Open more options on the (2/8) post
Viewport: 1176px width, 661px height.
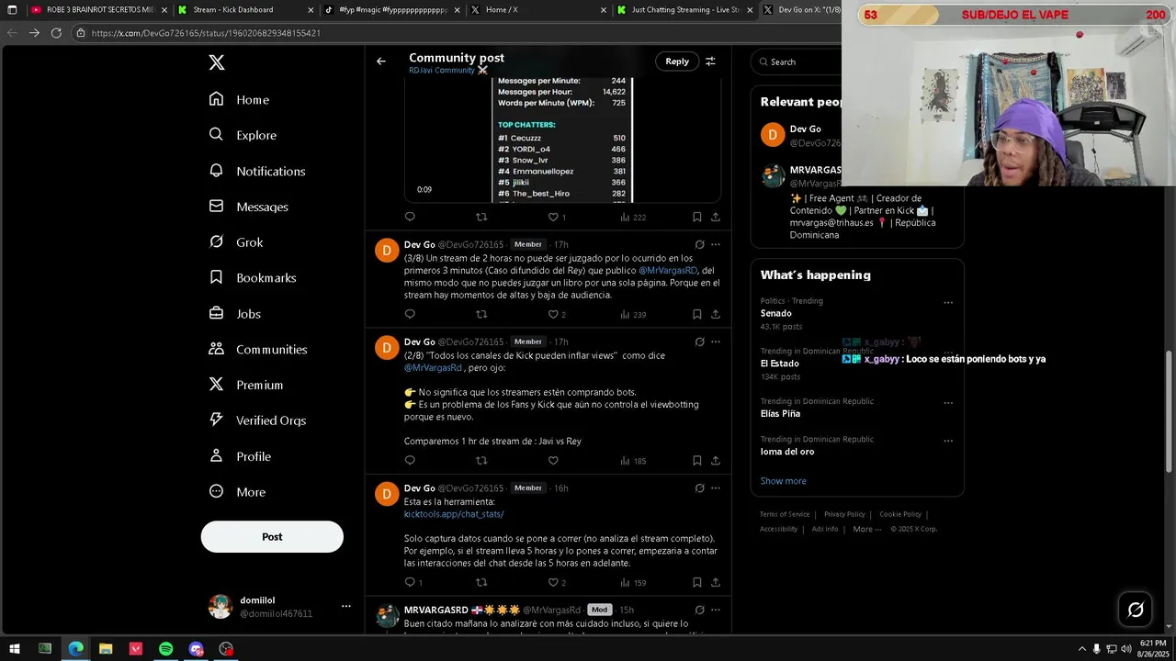click(716, 342)
